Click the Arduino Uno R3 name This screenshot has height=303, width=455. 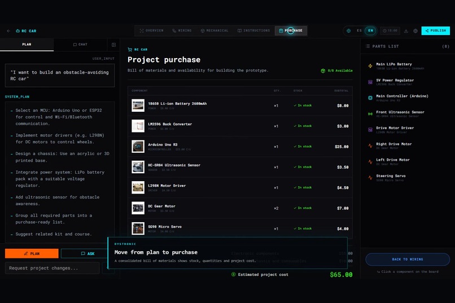pos(163,144)
